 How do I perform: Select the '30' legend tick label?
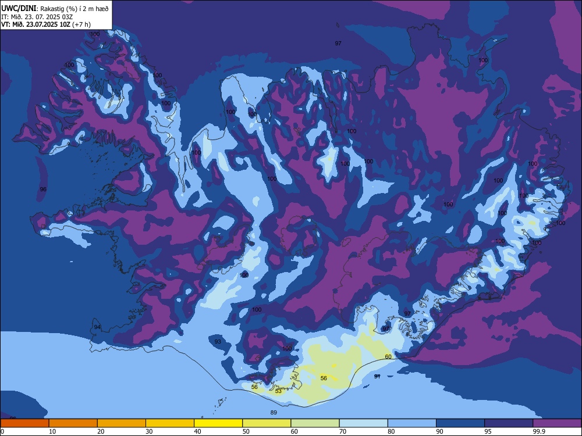coord(149,431)
